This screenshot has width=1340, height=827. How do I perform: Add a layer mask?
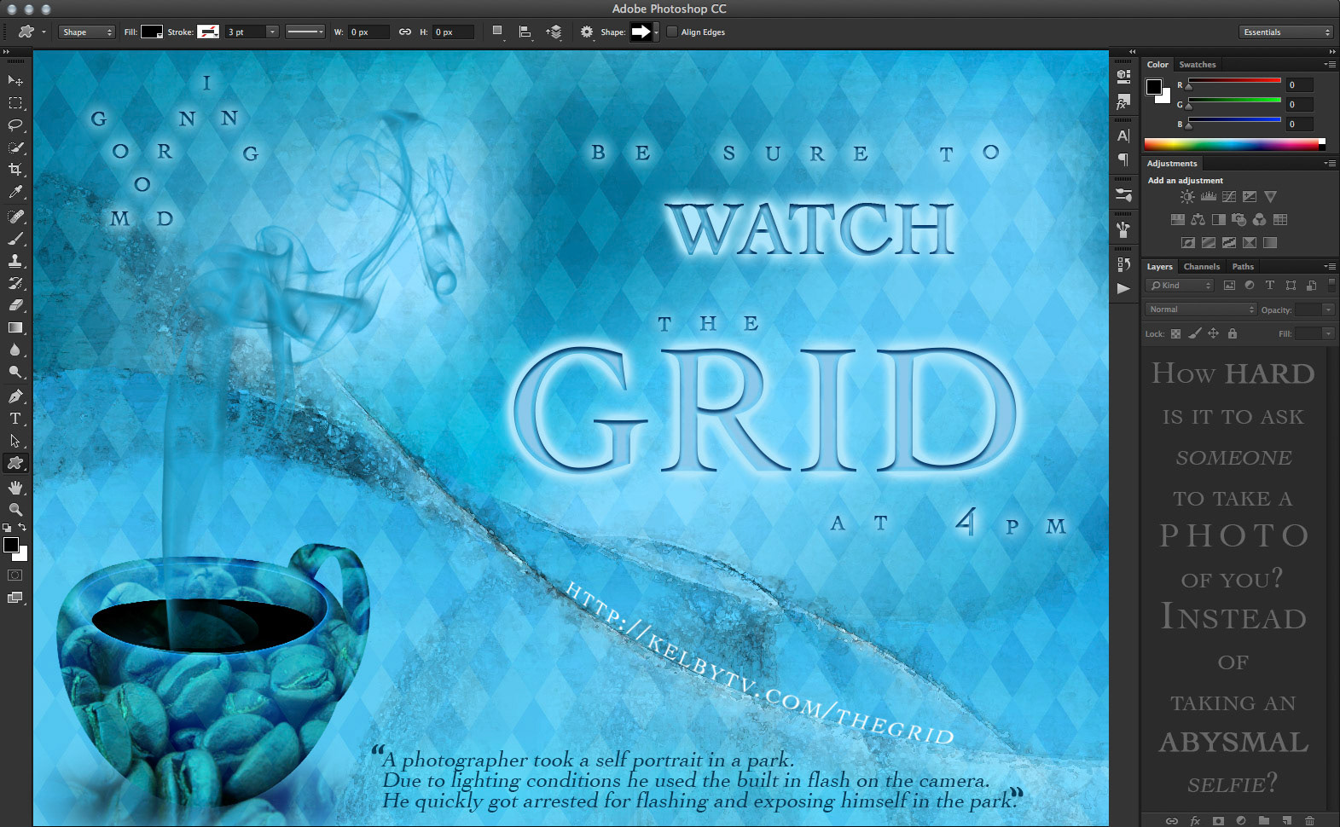[1218, 820]
